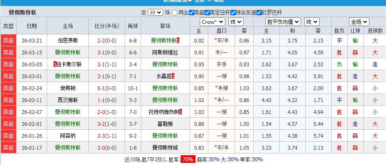Screen dimensions: 386x165
Task: Click the 英超 tag for 26-03-21
Action: click(x=9, y=41)
